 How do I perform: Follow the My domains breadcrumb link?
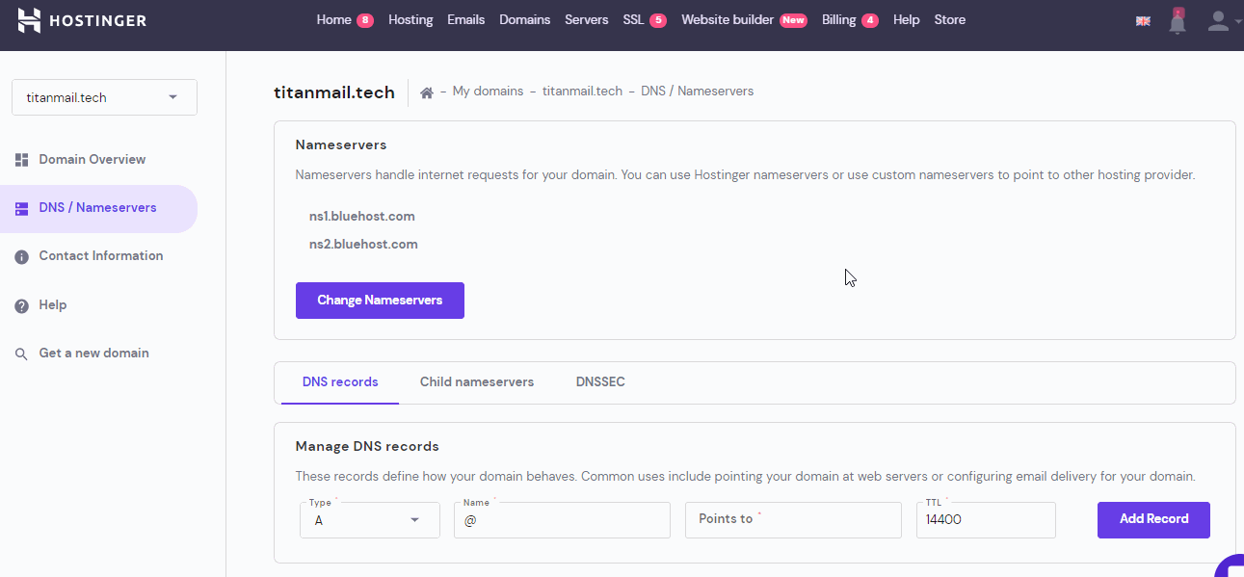click(488, 92)
